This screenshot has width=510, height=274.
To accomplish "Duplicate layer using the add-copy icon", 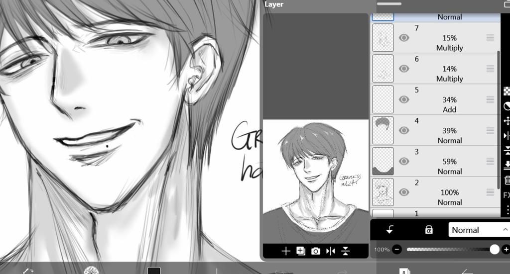I will point(301,251).
